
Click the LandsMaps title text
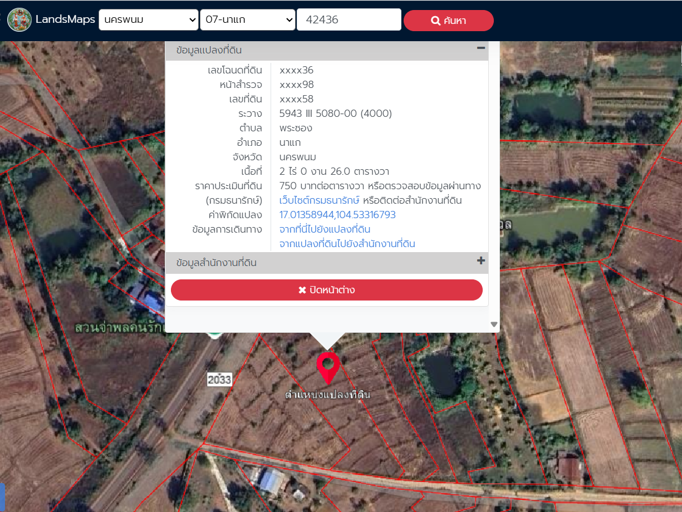tap(65, 19)
